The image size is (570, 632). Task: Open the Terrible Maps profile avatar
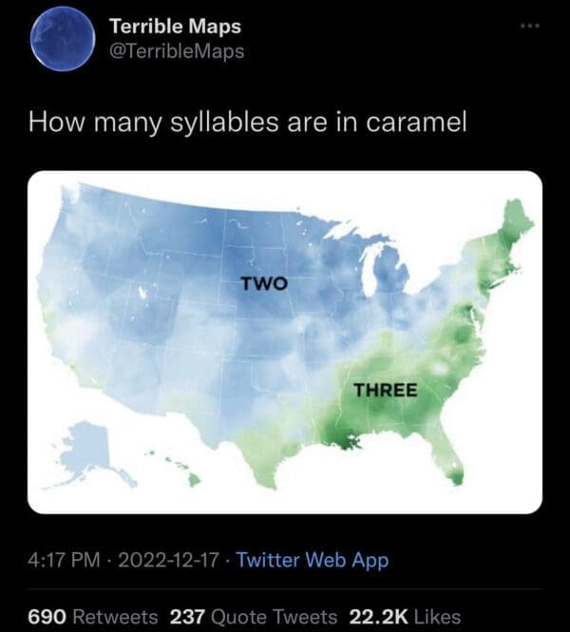62,38
